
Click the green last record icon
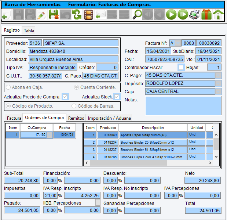(183, 14)
